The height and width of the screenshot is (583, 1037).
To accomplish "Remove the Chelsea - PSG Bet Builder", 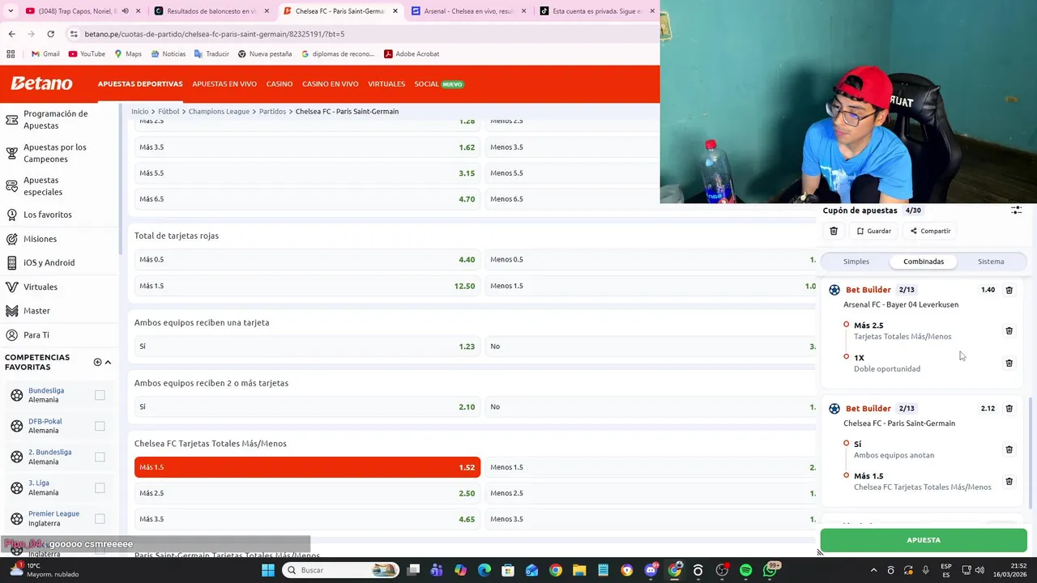I will point(1009,409).
